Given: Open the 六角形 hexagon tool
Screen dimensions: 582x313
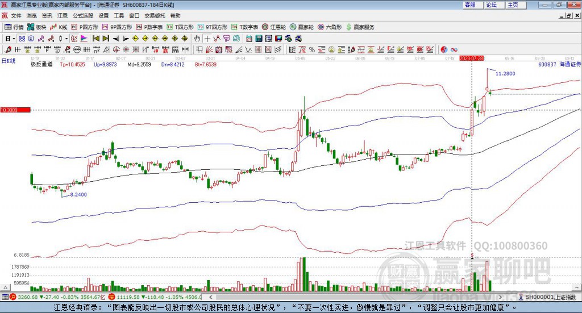Looking at the screenshot, I should (x=330, y=27).
